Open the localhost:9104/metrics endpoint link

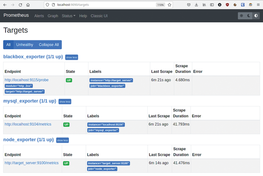pos(28,124)
